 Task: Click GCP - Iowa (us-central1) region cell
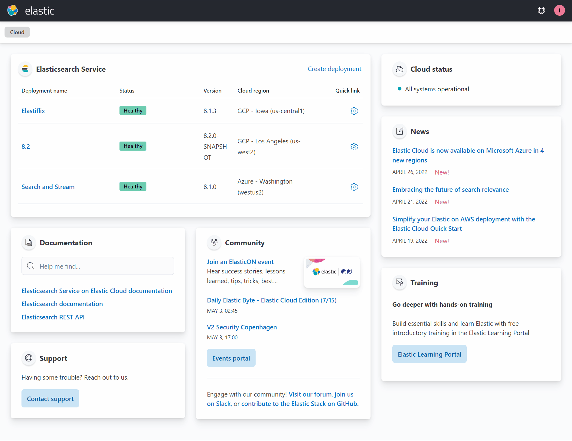(x=271, y=111)
